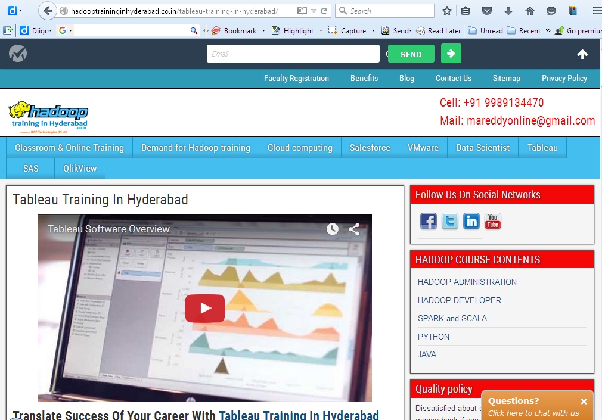Focus the Email input field
Viewport: 602px width, 420px height.
[x=293, y=54]
